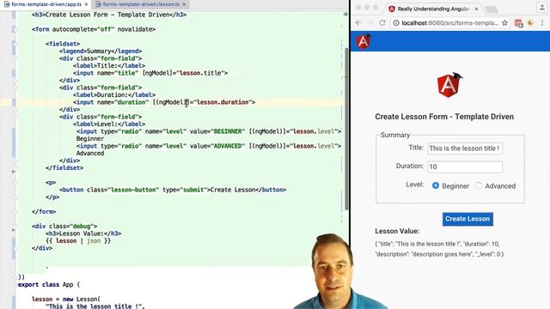This screenshot has width=550, height=309.
Task: Switch to forms-template-driven/app.ts tab
Action: [46, 4]
